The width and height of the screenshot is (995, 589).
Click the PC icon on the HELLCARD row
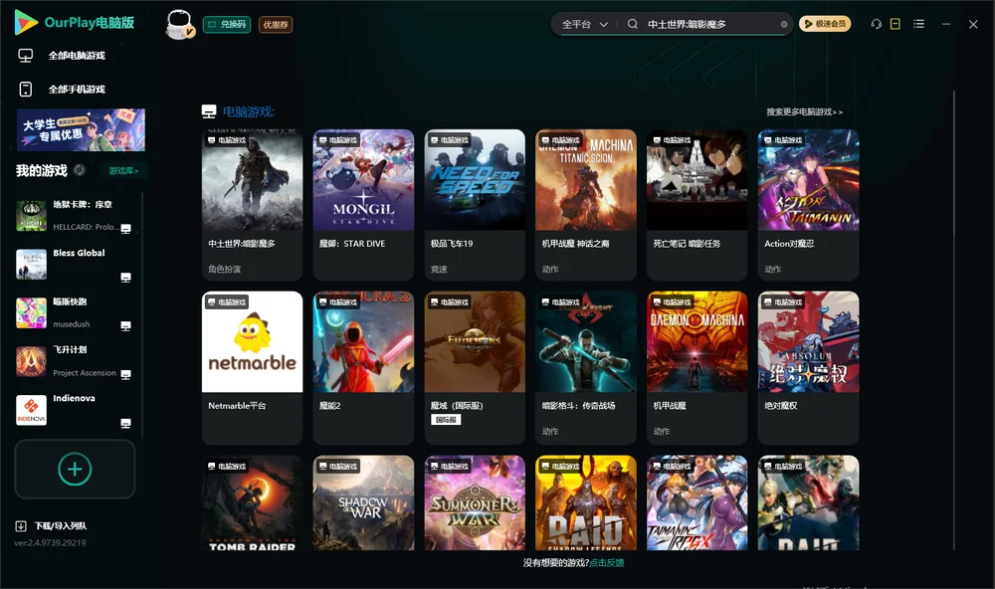tap(125, 229)
